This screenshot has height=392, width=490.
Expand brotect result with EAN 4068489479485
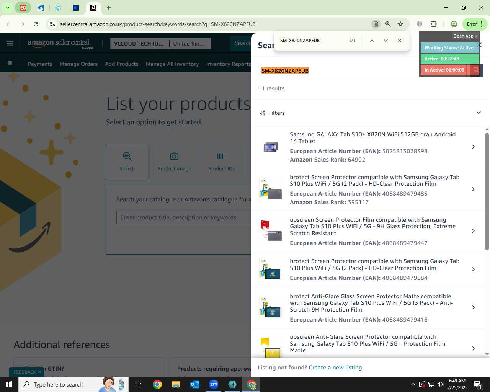coord(473,189)
